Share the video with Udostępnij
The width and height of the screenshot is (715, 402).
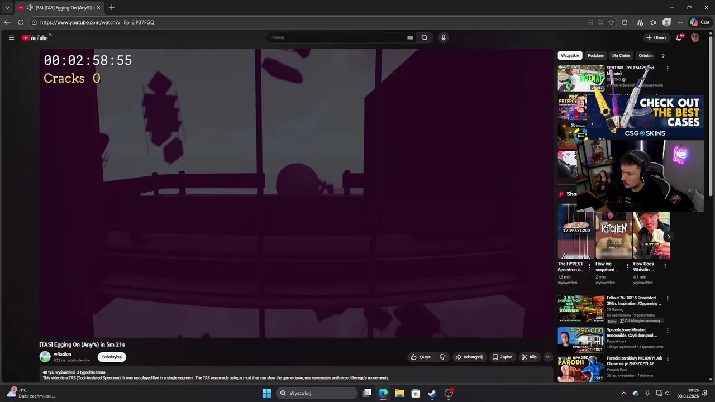click(469, 357)
